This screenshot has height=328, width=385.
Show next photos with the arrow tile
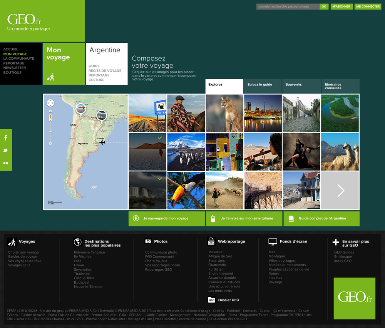(x=340, y=190)
